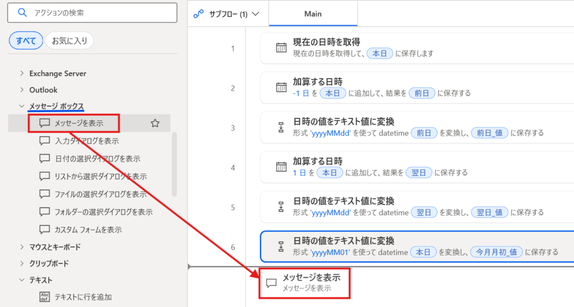The image size is (574, 307).
Task: Click the Abc icon beside テキストに行を追加
Action: pos(45,297)
